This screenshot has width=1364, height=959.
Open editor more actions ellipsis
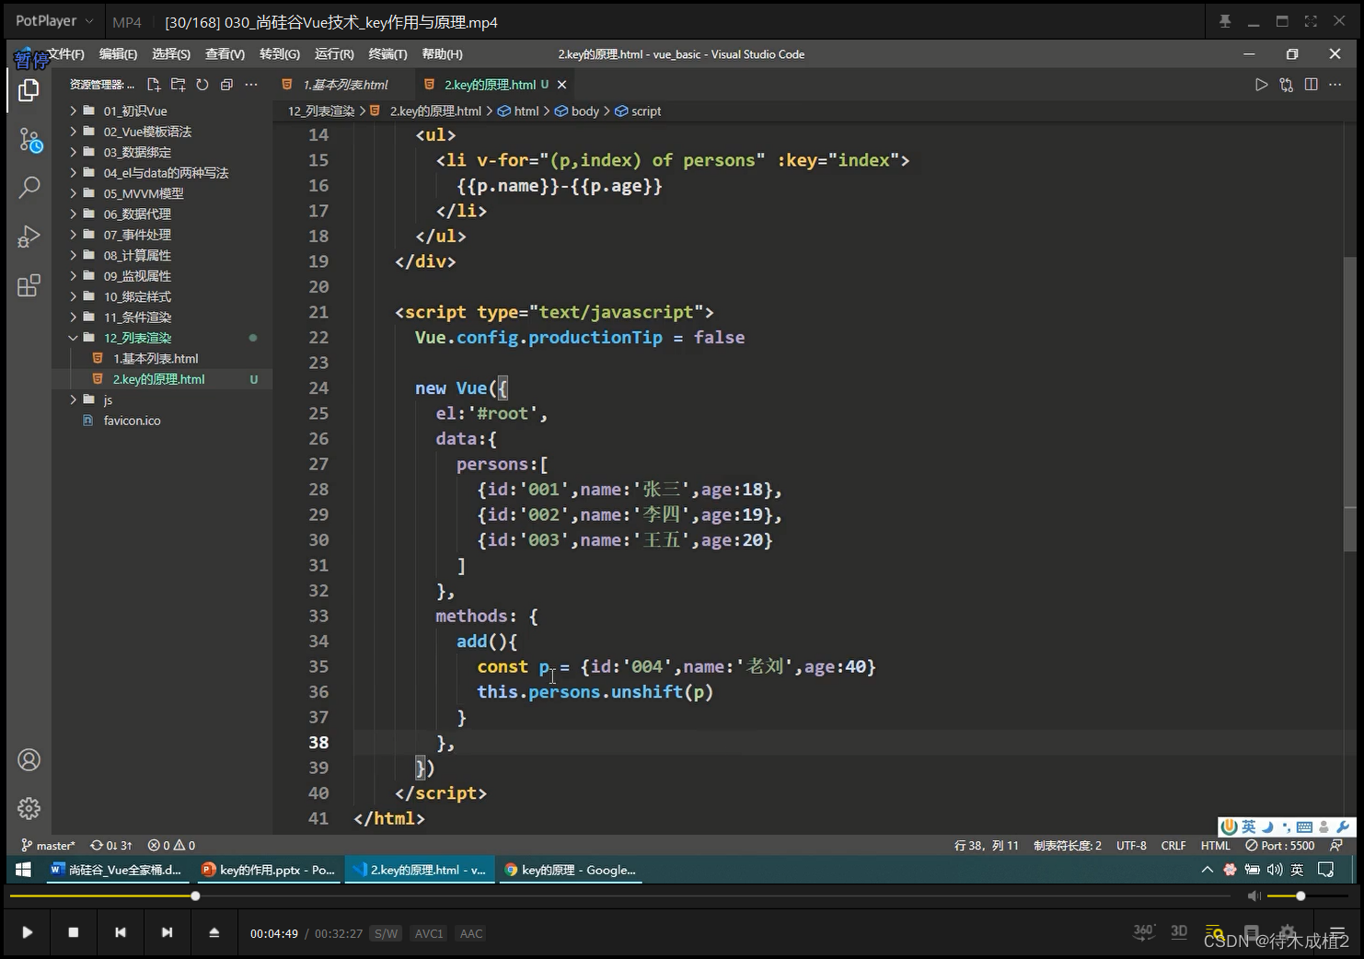[x=1335, y=85]
